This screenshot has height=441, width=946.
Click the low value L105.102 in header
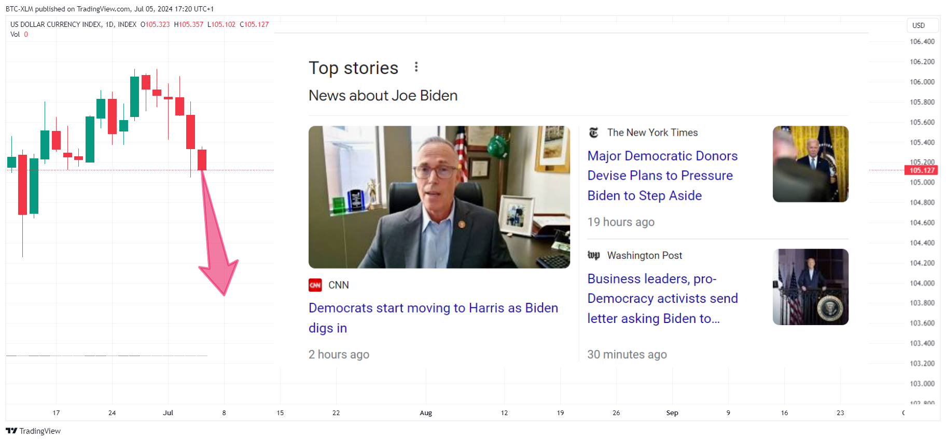coord(221,24)
